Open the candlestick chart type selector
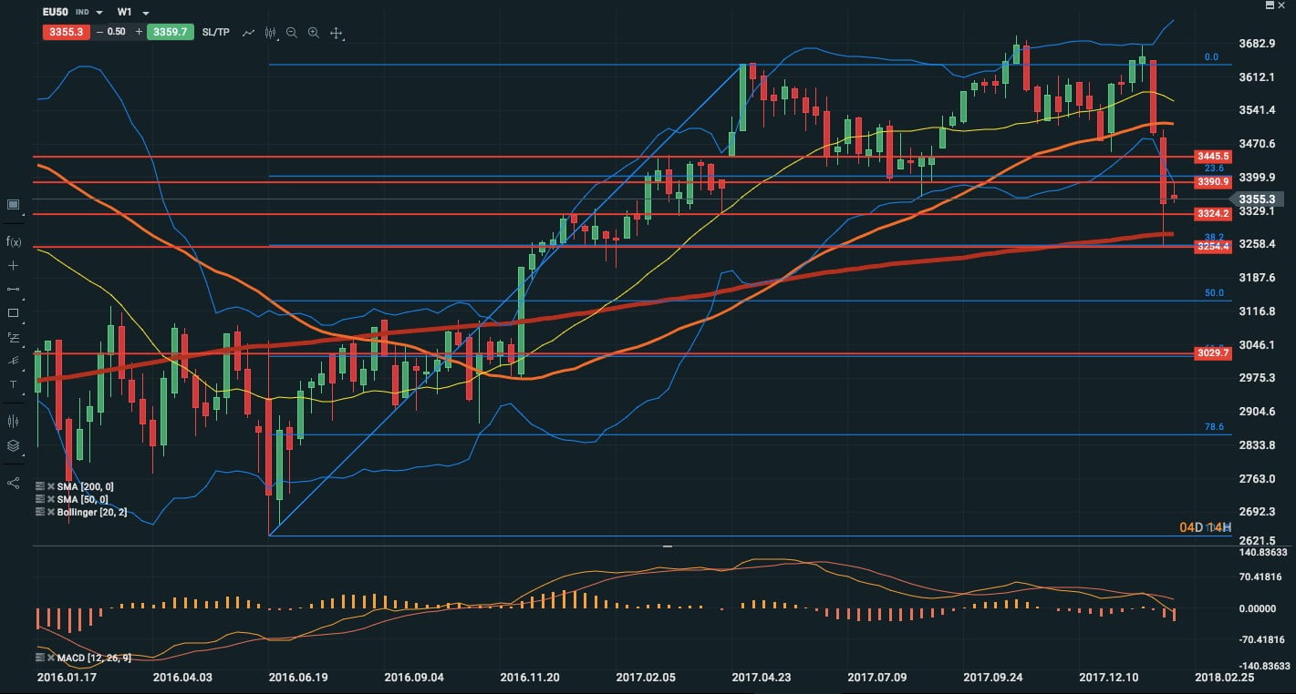Viewport: 1296px width, 694px height. pyautogui.click(x=270, y=33)
